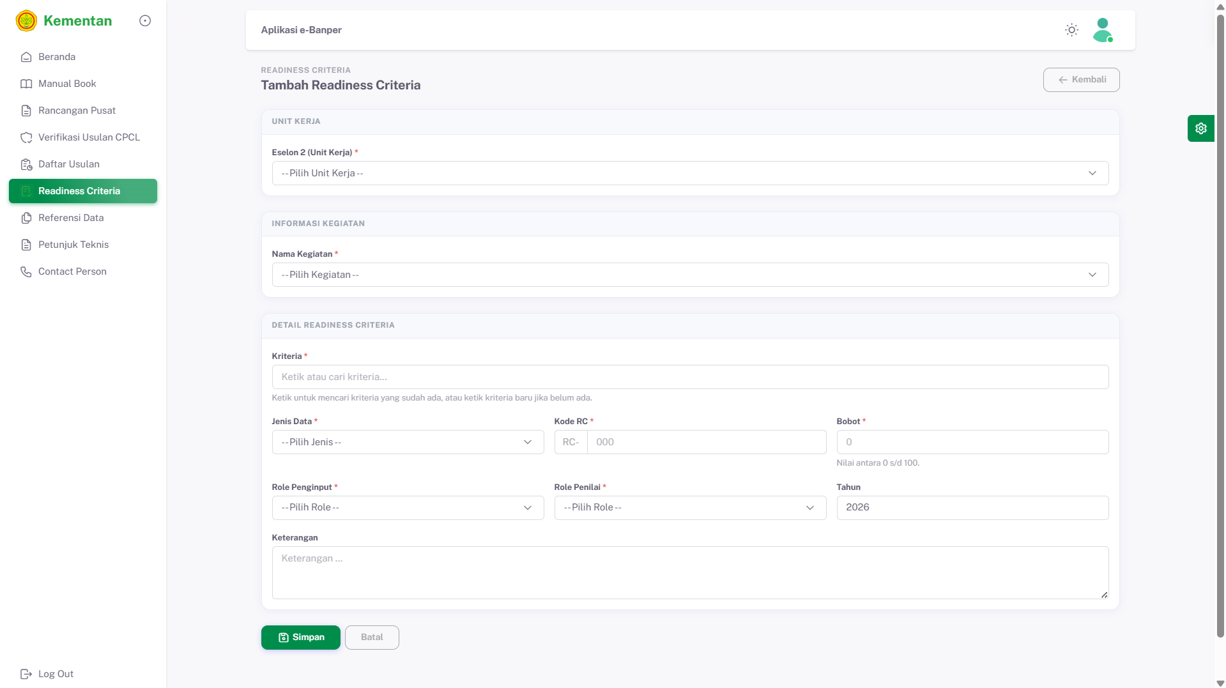Click the page vertical scrollbar
This screenshot has width=1226, height=688.
1220,319
